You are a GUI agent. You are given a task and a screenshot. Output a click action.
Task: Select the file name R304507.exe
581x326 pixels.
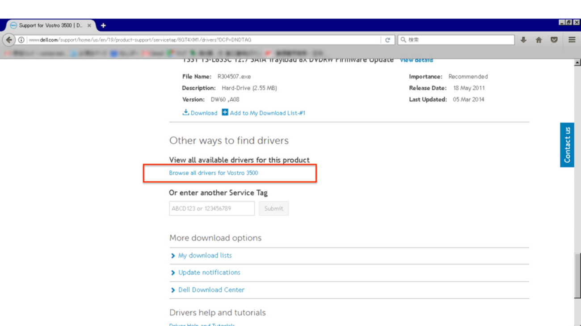(234, 77)
